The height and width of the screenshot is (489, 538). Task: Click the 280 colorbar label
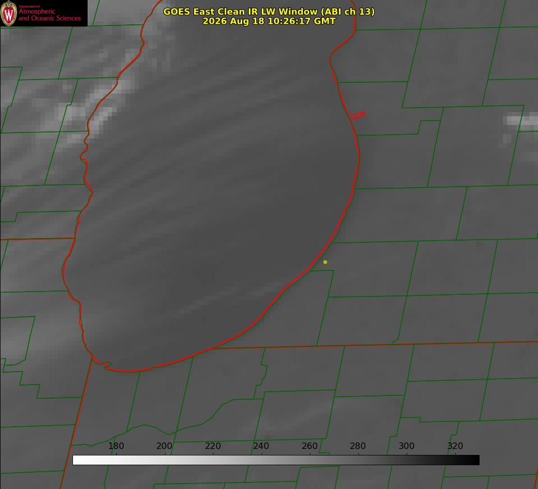click(x=357, y=446)
